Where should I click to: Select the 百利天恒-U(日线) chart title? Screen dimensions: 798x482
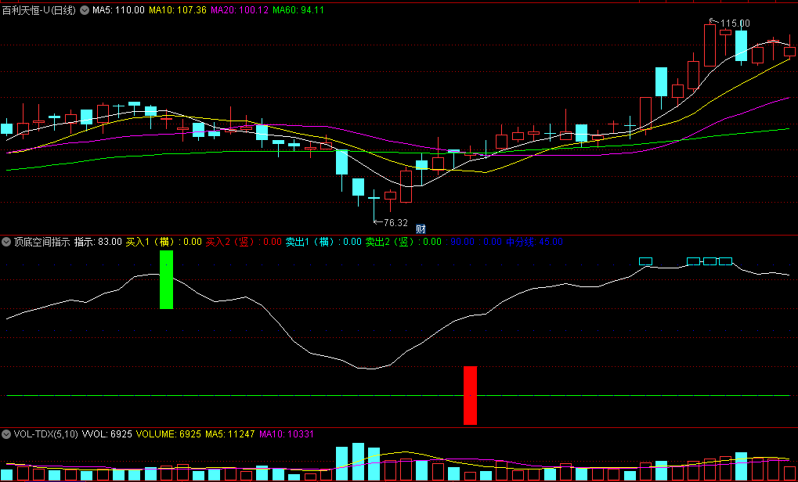[x=39, y=9]
